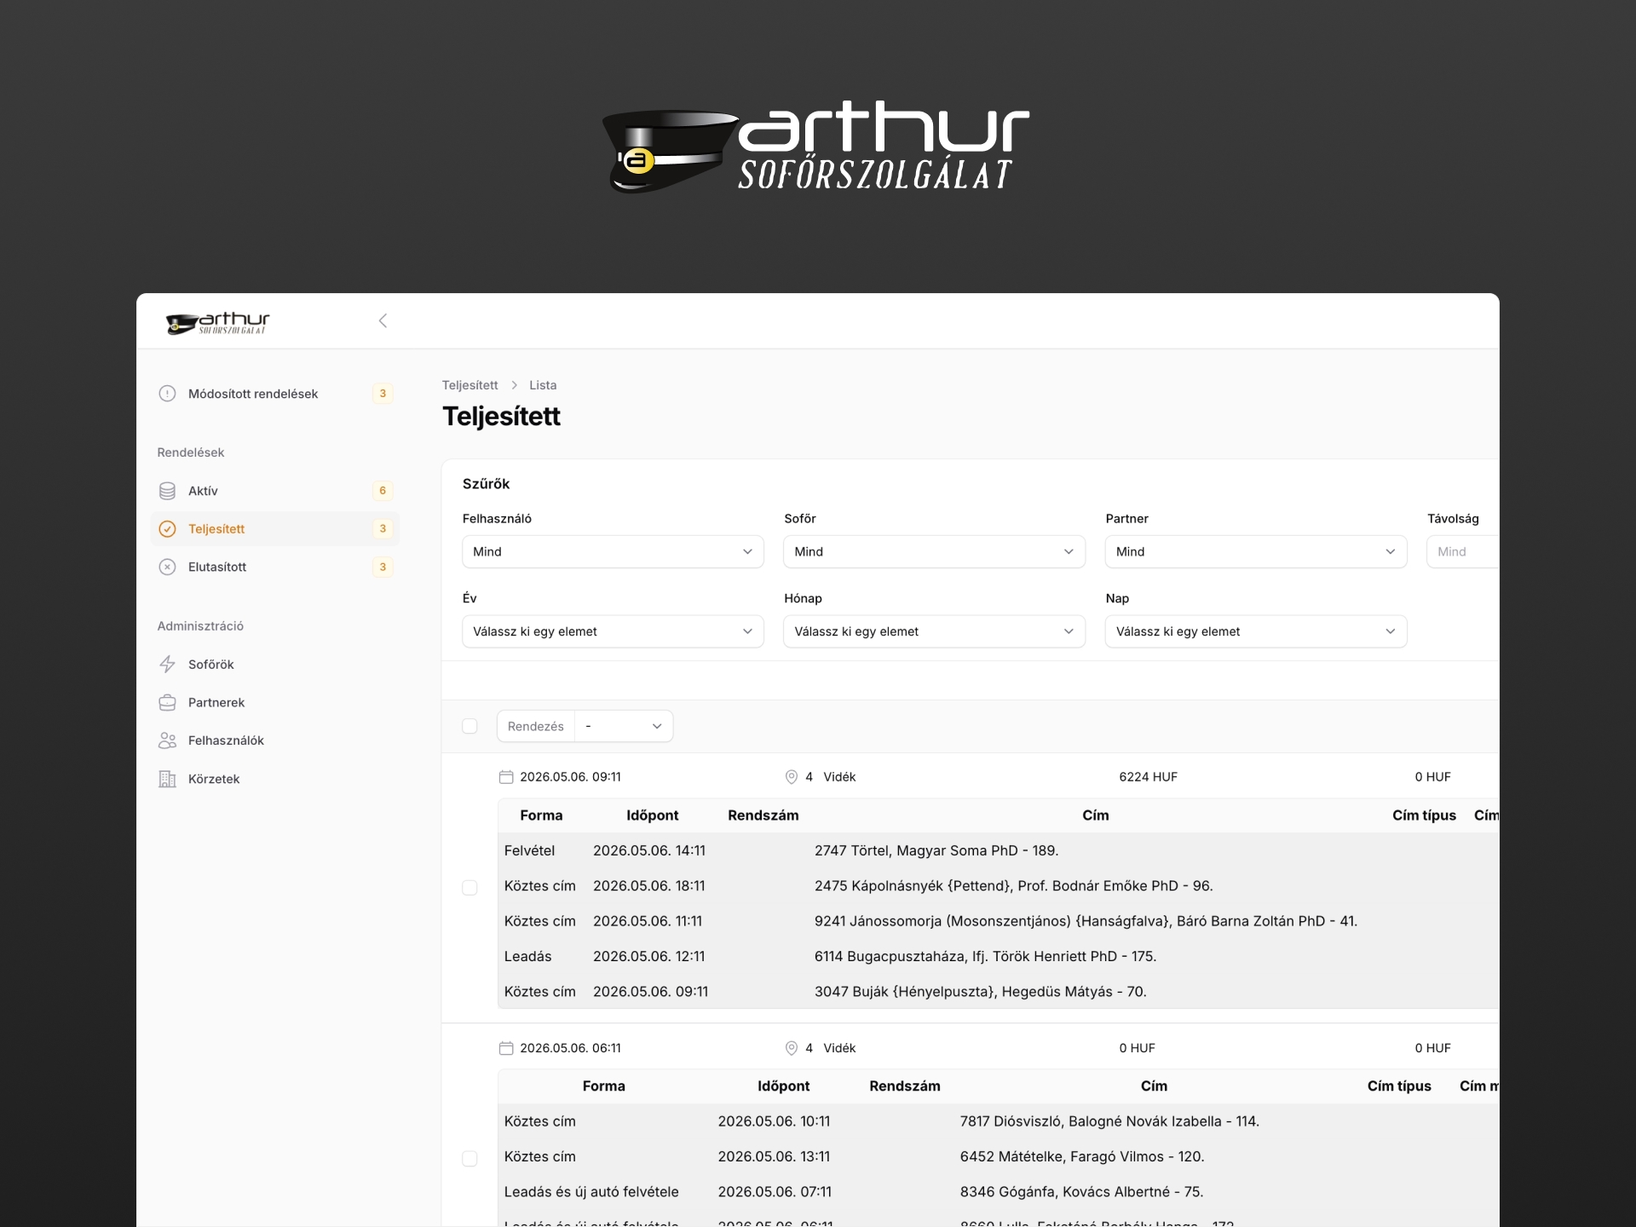This screenshot has height=1227, width=1636.
Task: Click the 6224 HUF amount
Action: pyautogui.click(x=1148, y=777)
